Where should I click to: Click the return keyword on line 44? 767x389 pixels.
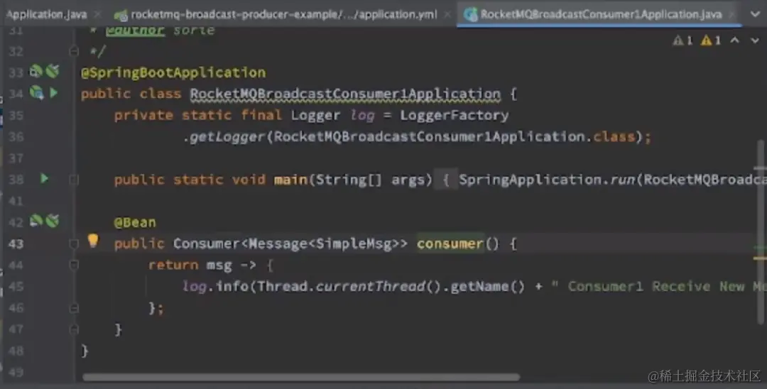pos(173,265)
